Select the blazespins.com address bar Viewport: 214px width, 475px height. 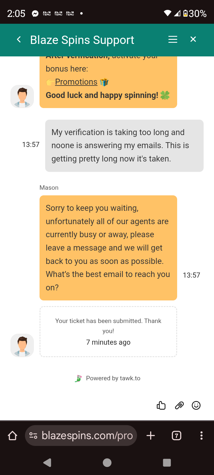[87, 436]
